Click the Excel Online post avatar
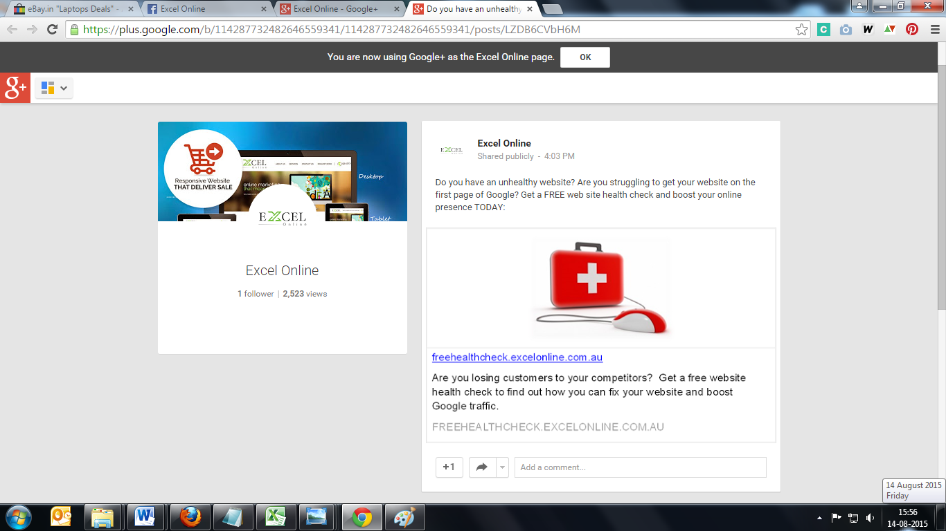946x531 pixels. point(452,150)
